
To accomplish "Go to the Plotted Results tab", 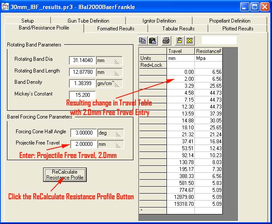I will [237, 29].
